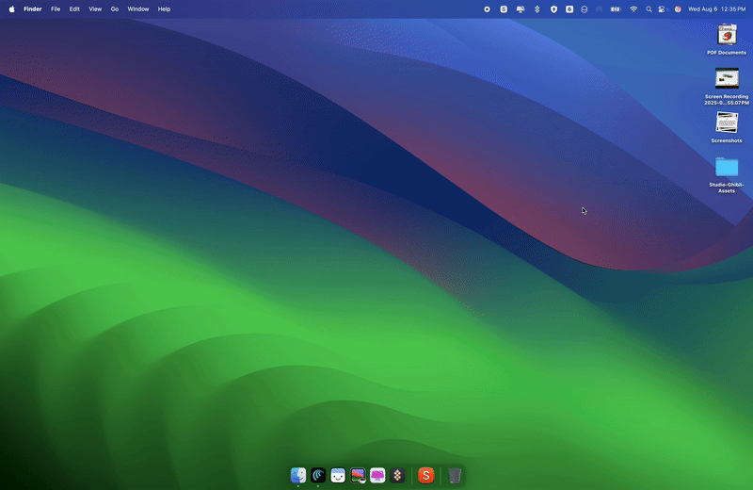Open the Bluetooth menu bar icon
The image size is (753, 490).
point(537,9)
